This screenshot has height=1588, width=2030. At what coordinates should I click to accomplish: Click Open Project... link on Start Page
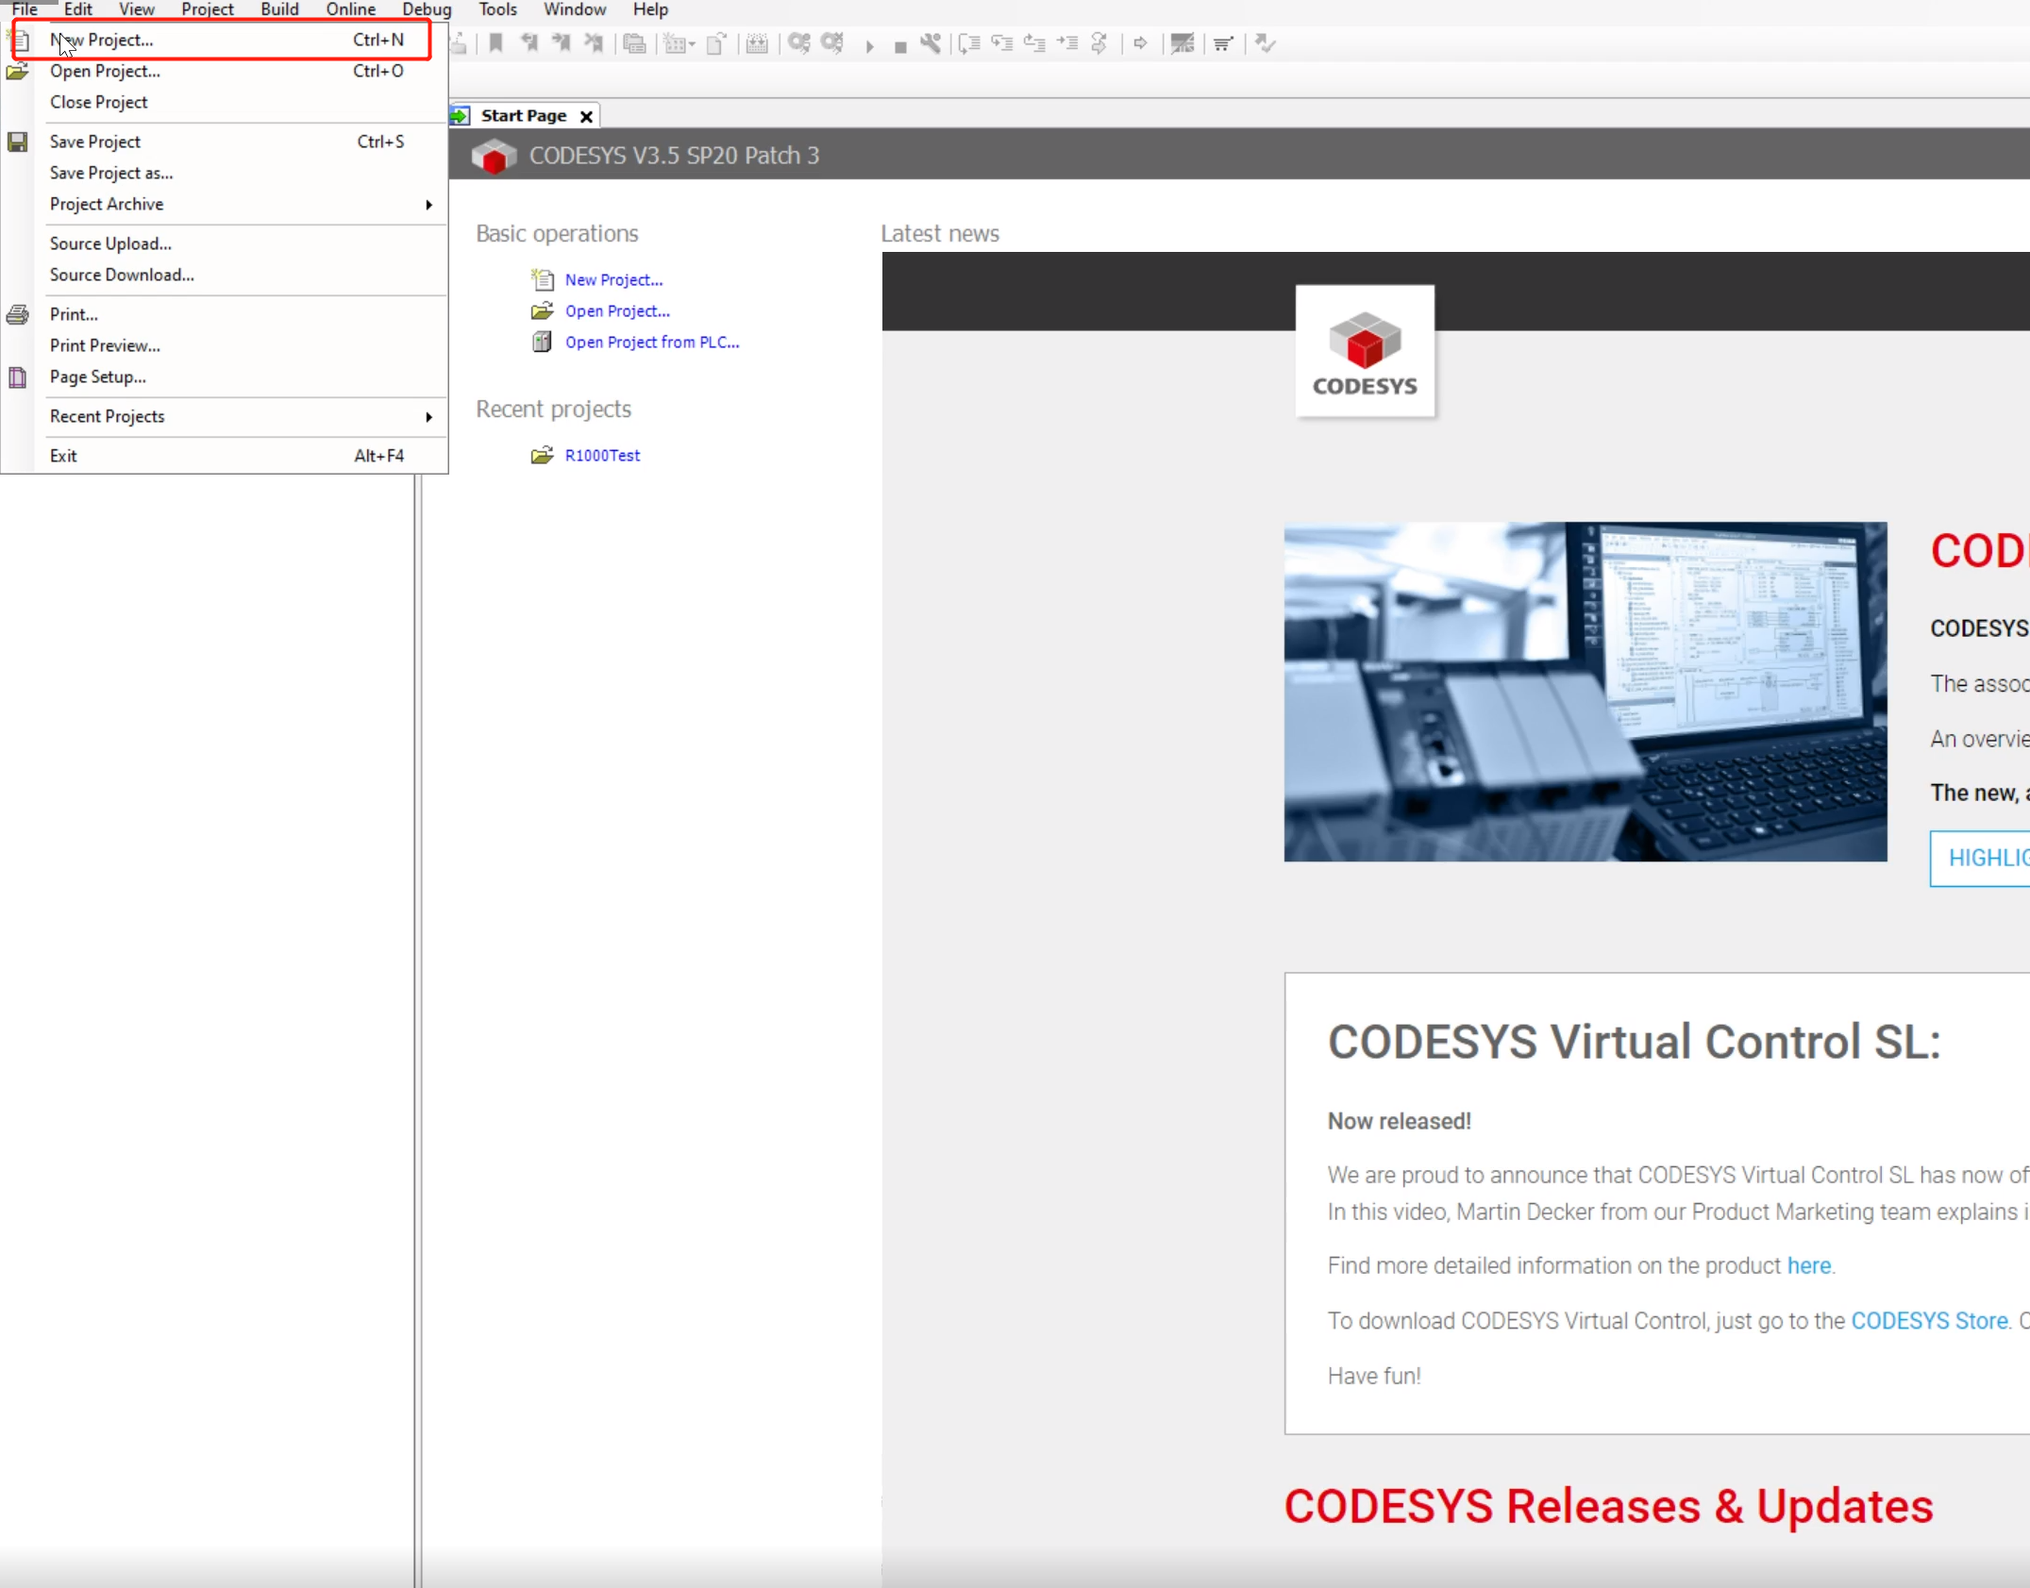pos(617,311)
